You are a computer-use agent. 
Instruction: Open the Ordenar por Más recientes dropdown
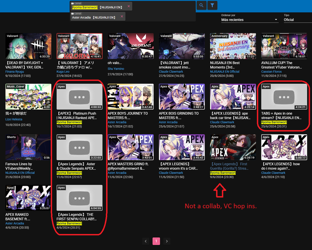249,20
